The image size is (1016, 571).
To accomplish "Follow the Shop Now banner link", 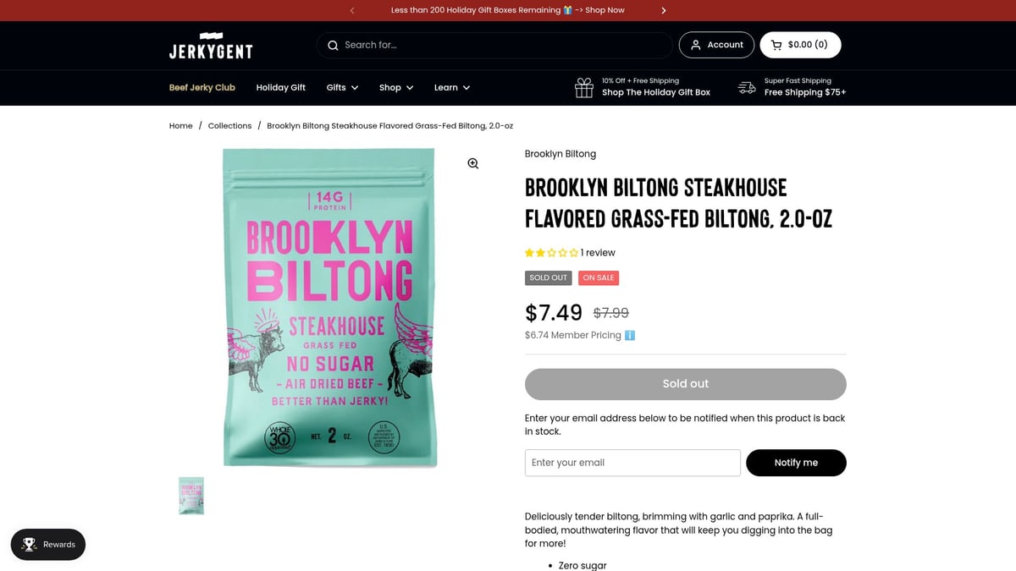I will [x=603, y=10].
